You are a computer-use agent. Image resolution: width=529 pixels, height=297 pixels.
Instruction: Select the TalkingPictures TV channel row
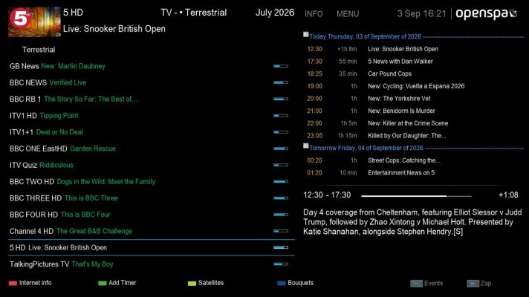click(151, 264)
